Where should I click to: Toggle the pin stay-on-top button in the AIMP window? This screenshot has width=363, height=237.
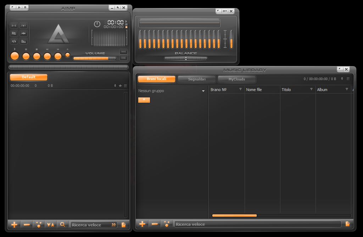tap(118, 8)
